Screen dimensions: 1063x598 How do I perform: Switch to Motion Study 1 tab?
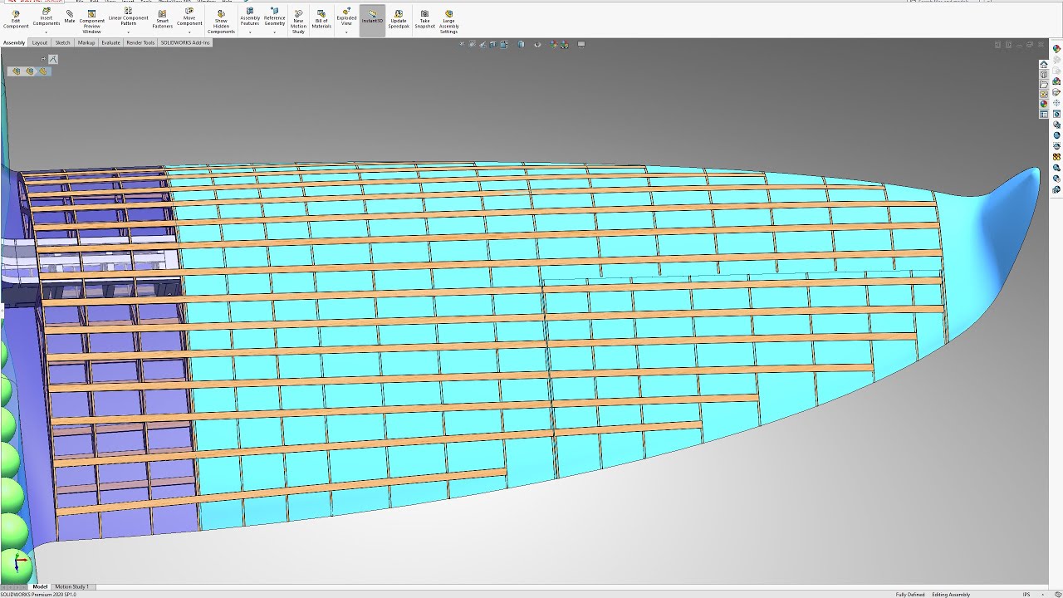tap(71, 586)
